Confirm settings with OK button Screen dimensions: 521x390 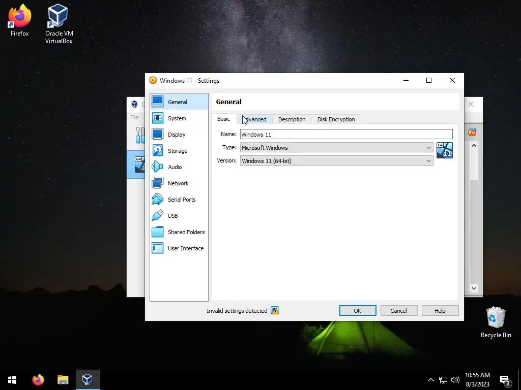[x=358, y=311]
